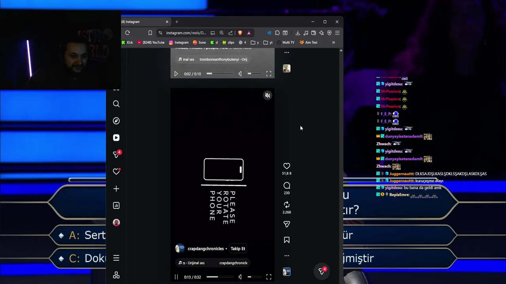The width and height of the screenshot is (506, 284).
Task: Open the Suno bookmark
Action: point(199,43)
